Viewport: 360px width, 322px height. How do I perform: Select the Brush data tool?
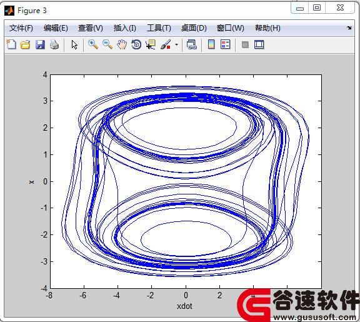166,44
